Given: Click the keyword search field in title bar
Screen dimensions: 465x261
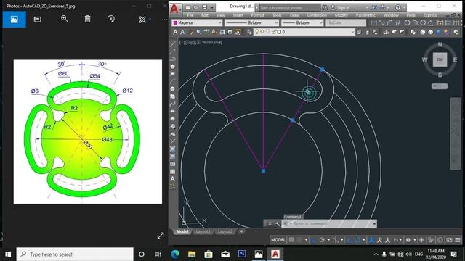Looking at the screenshot, I should (289, 7).
